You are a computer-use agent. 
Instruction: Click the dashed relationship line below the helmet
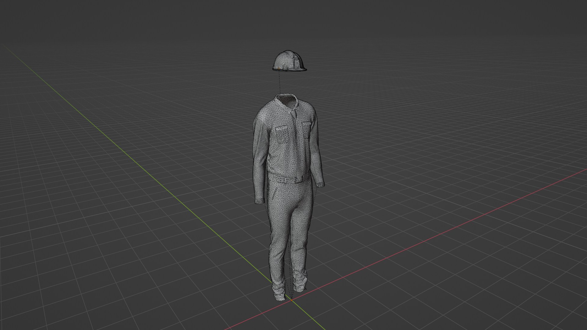280,82
